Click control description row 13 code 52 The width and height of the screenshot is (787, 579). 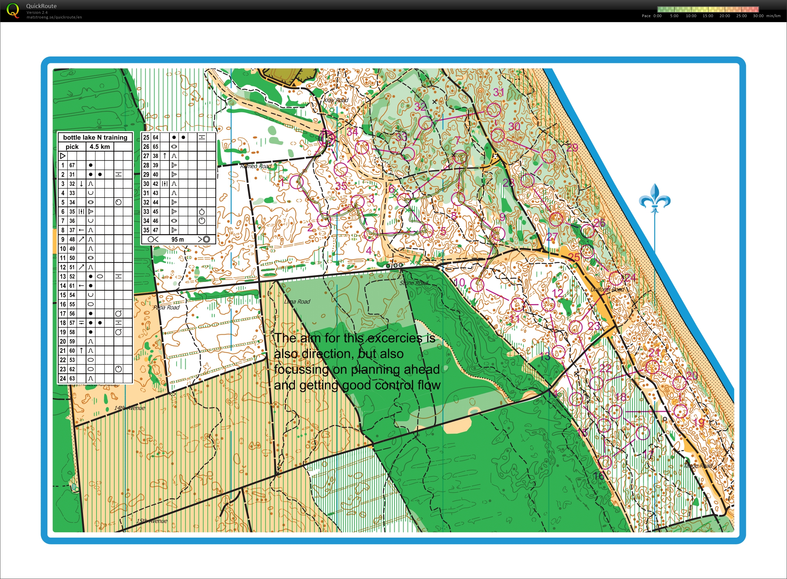click(x=95, y=276)
